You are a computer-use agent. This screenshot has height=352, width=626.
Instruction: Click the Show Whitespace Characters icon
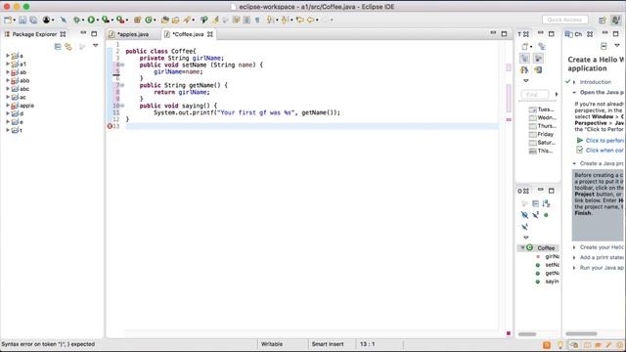(x=257, y=20)
